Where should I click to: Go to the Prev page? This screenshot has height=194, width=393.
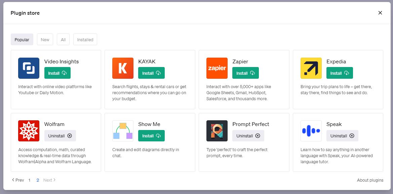[x=18, y=180]
